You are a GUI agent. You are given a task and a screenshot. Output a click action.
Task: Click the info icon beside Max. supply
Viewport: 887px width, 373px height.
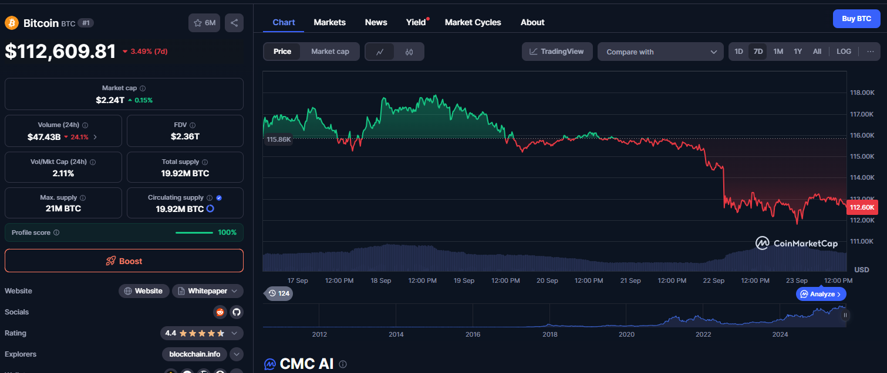click(x=82, y=198)
